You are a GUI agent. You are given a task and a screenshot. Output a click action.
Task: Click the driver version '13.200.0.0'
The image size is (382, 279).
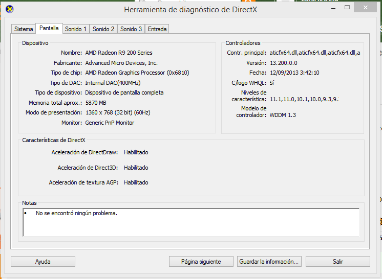coord(284,63)
